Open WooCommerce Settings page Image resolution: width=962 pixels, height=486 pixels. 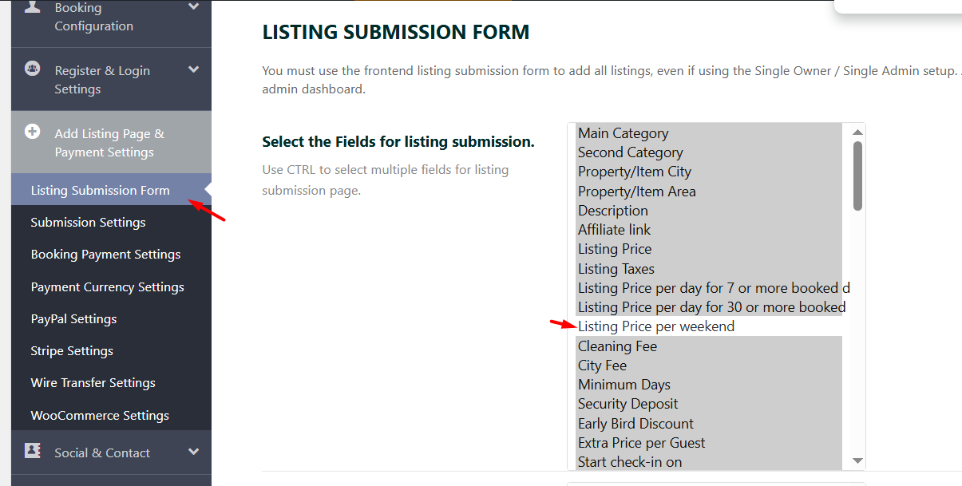pyautogui.click(x=100, y=416)
